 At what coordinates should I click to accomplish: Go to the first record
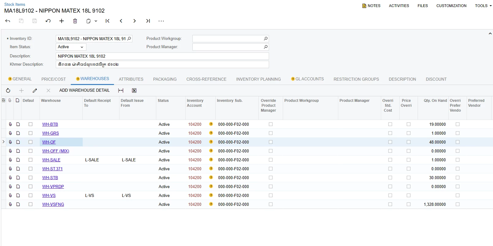coord(108,21)
